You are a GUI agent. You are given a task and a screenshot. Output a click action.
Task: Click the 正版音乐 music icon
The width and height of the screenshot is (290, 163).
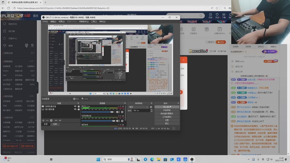[194, 29]
